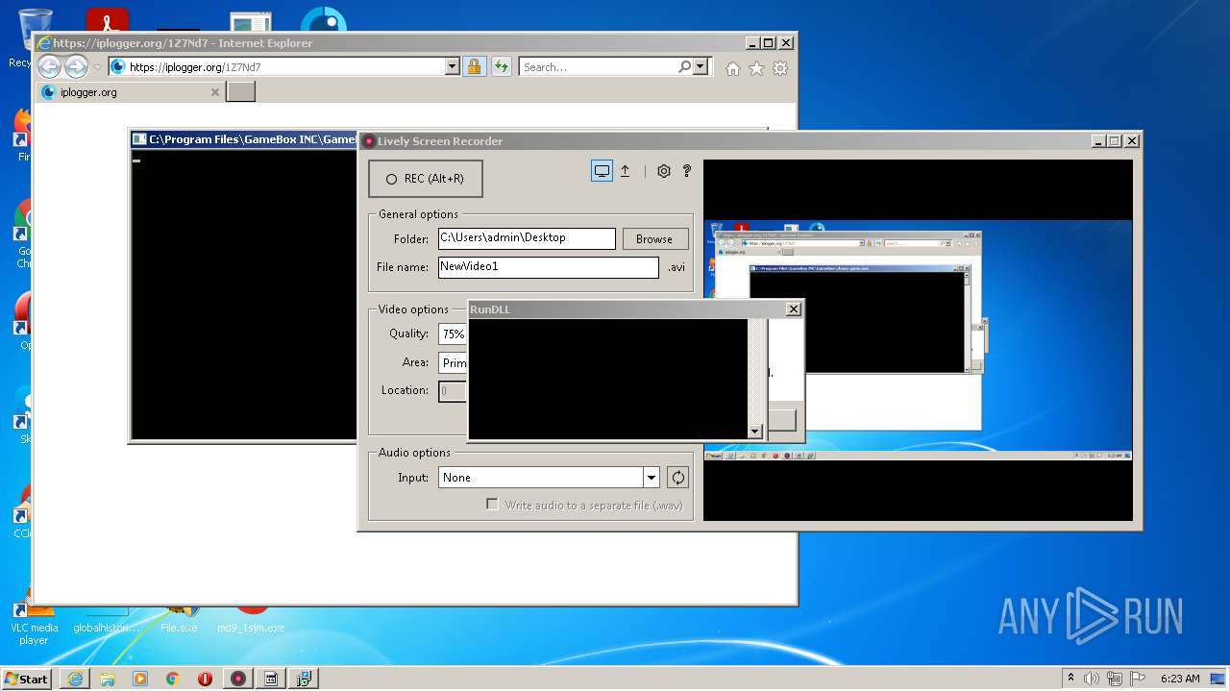Launch Internet Explorer from taskbar
Screen dimensions: 1230x692
tap(75, 679)
